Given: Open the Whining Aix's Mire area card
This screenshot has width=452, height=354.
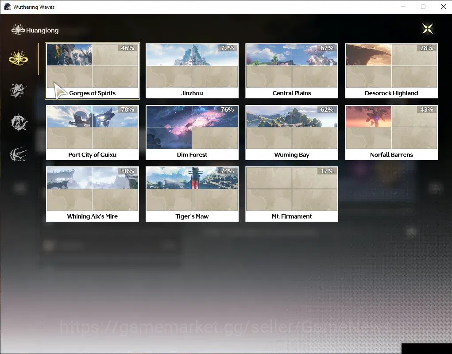Looking at the screenshot, I should tap(92, 194).
